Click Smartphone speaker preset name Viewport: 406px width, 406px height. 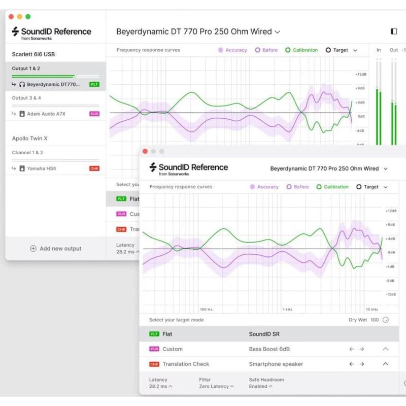point(276,364)
